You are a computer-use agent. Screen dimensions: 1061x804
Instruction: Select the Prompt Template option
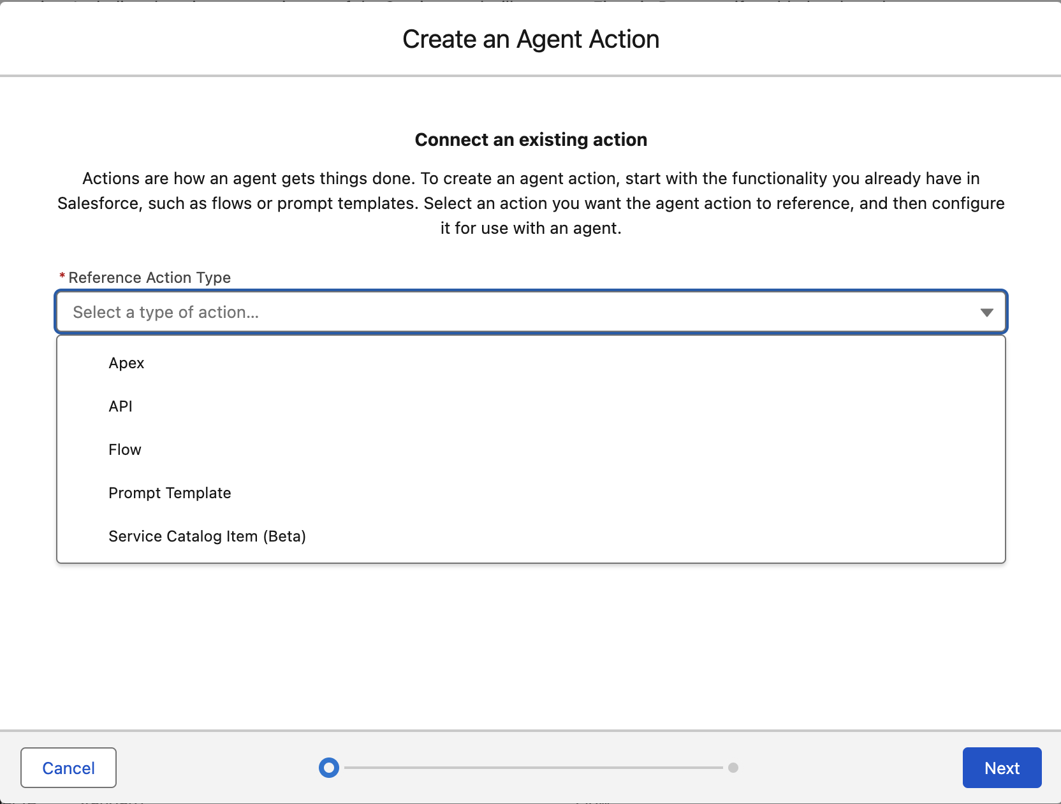(170, 493)
